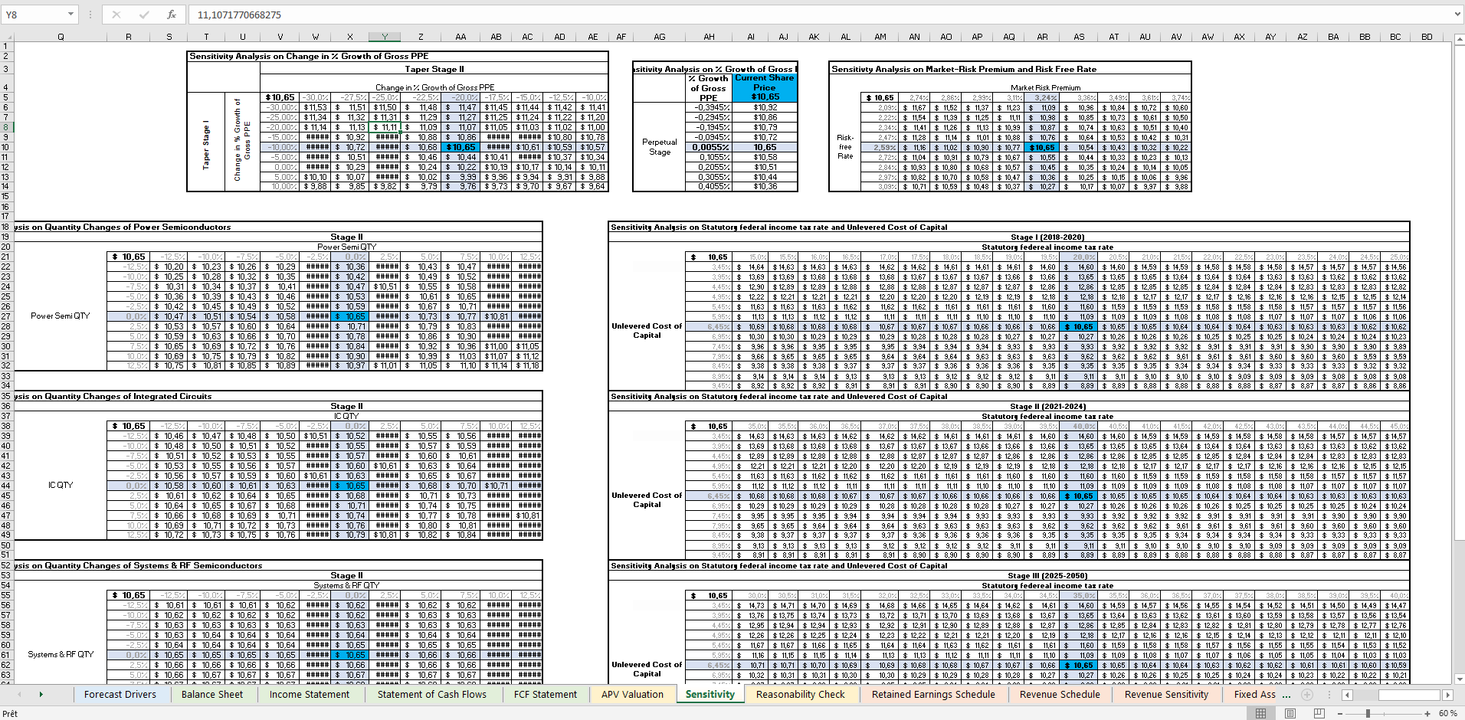This screenshot has width=1465, height=720.
Task: Click the Cancel entry X icon
Action: coord(116,15)
